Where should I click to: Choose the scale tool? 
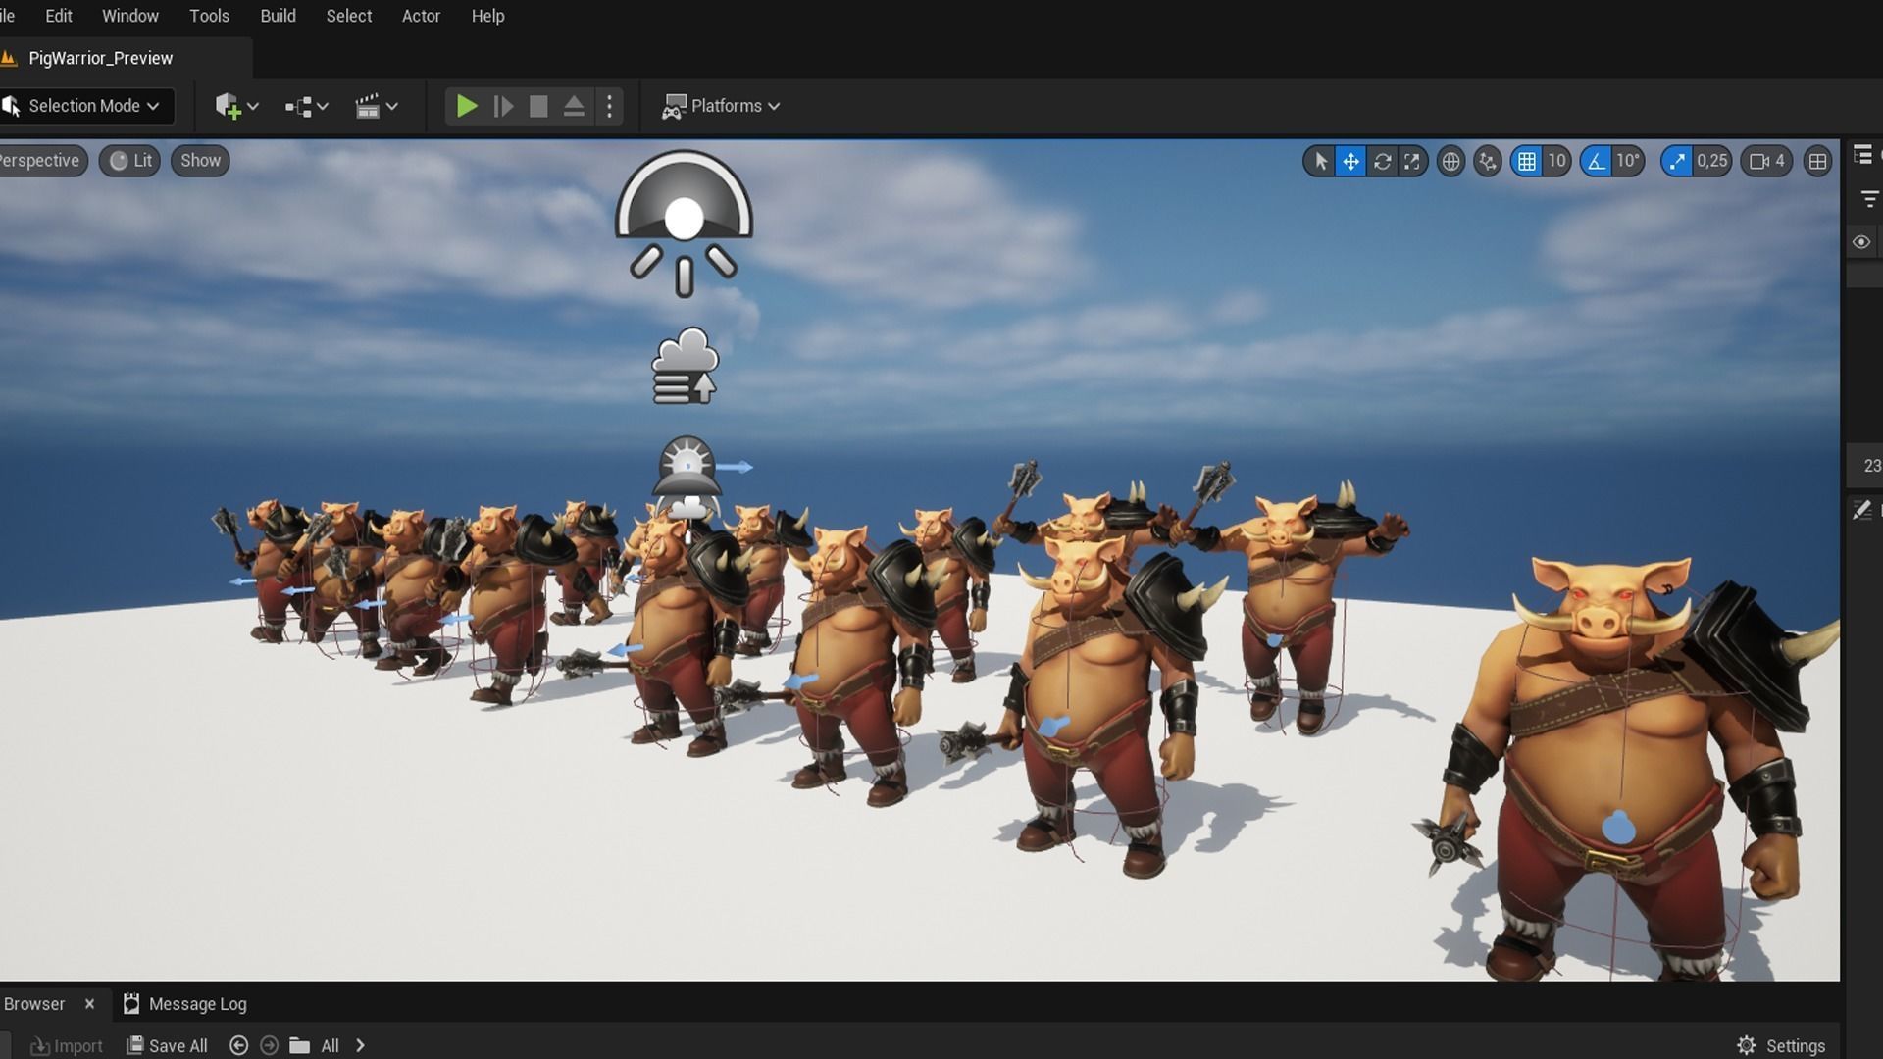coord(1411,162)
